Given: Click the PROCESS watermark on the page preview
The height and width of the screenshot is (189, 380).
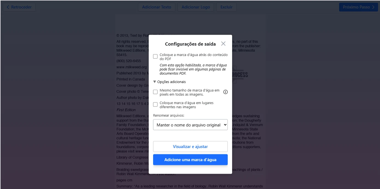Looking at the screenshot, I should (x=240, y=75).
